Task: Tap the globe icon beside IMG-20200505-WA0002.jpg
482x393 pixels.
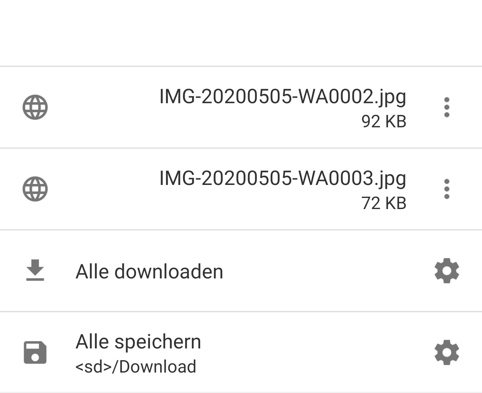Action: click(x=35, y=107)
